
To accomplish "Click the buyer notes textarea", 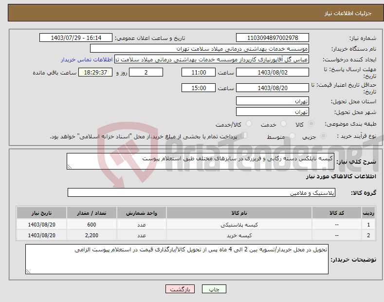I will point(177,259).
